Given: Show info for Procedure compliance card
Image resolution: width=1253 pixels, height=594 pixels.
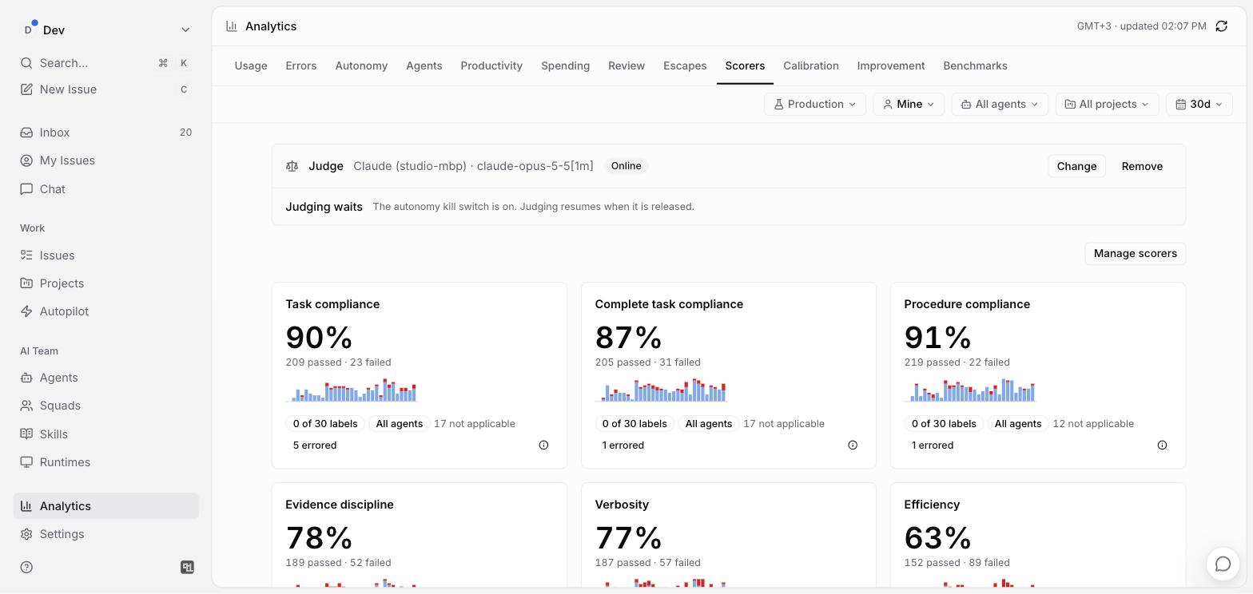Looking at the screenshot, I should (x=1162, y=445).
